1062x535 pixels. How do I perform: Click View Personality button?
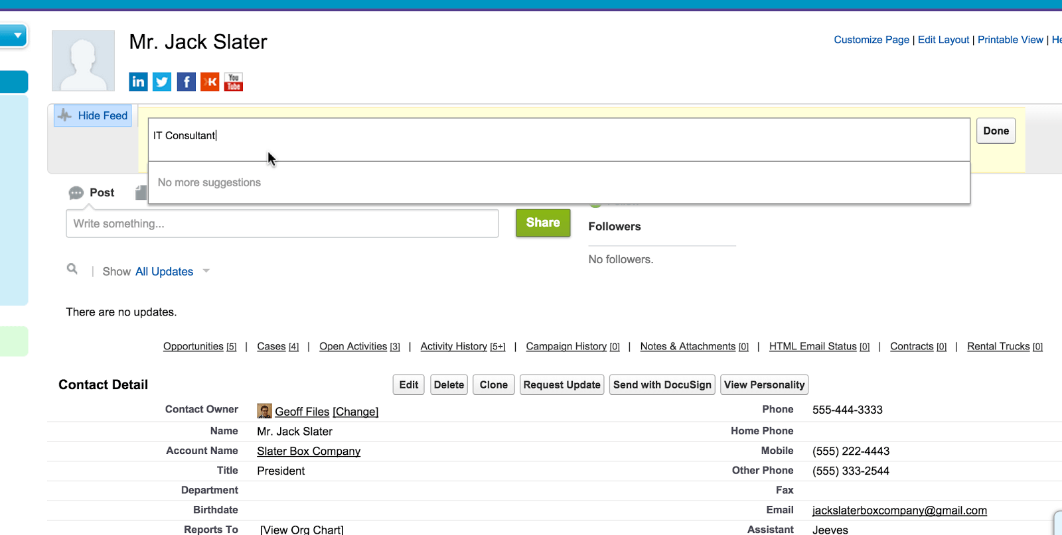[x=764, y=385]
